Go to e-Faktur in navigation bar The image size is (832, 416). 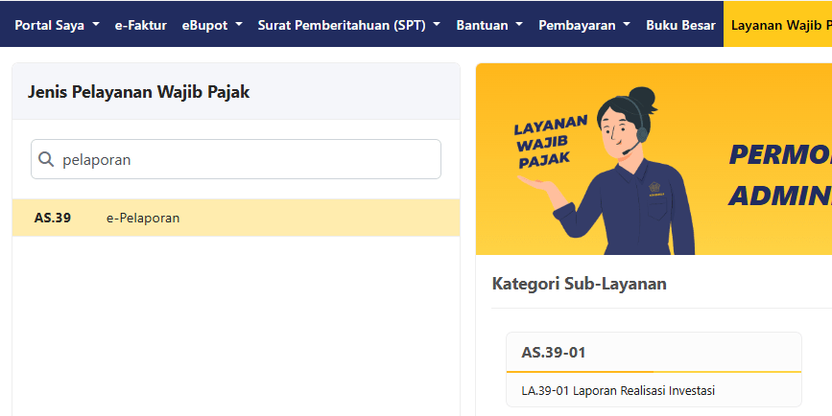[140, 25]
